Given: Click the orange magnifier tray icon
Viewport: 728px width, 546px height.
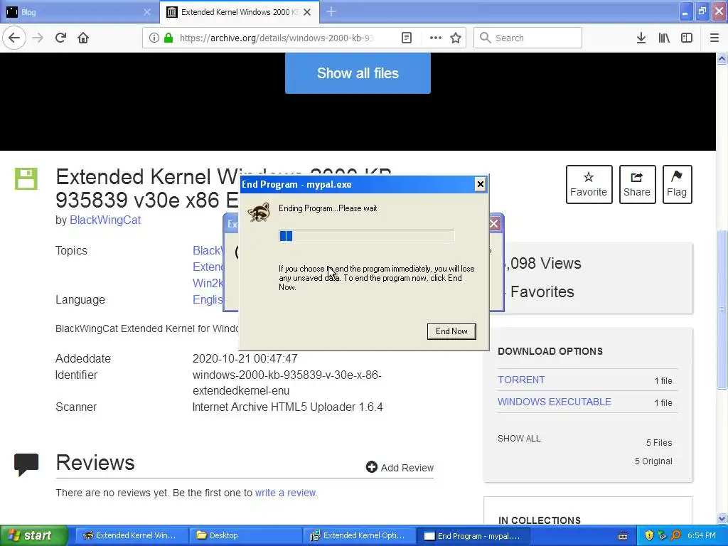Looking at the screenshot, I should tap(675, 535).
